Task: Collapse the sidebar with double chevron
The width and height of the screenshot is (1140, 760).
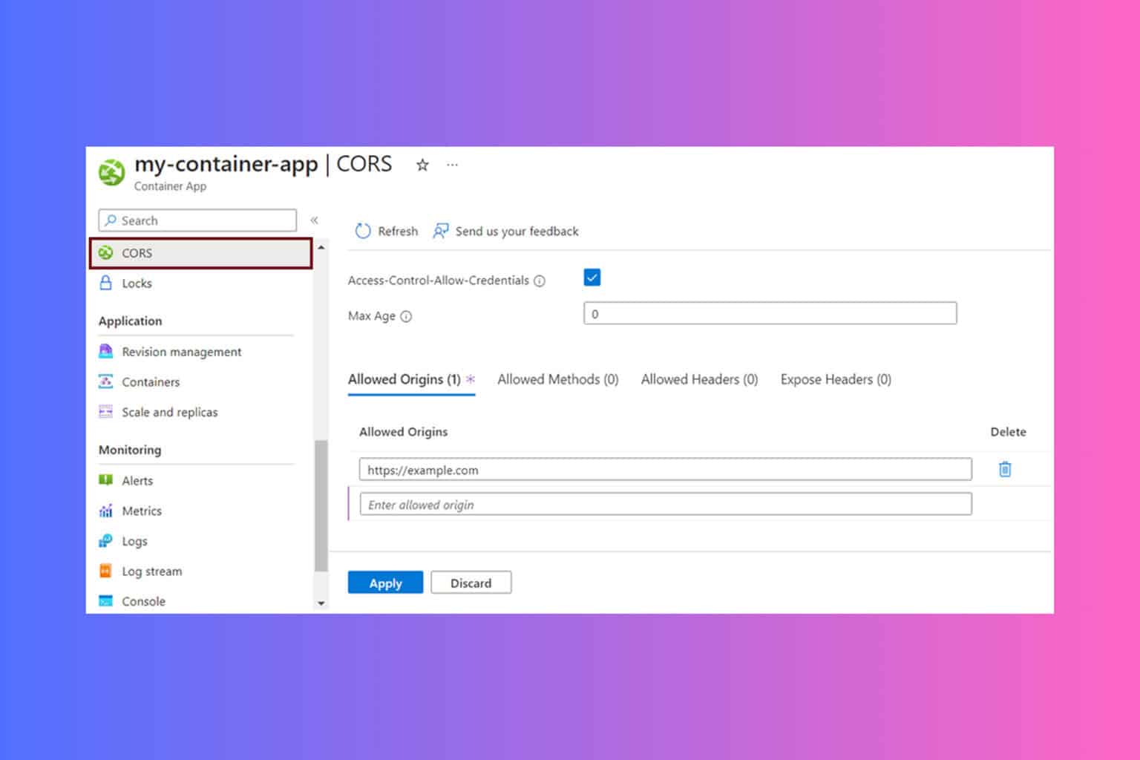Action: point(314,220)
